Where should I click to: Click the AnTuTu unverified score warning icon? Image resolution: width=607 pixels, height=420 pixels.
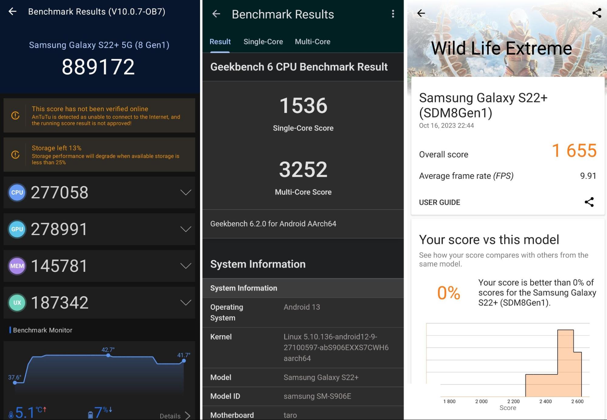(16, 117)
